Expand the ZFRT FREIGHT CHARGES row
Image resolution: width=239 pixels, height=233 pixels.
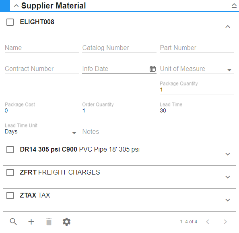pyautogui.click(x=228, y=177)
